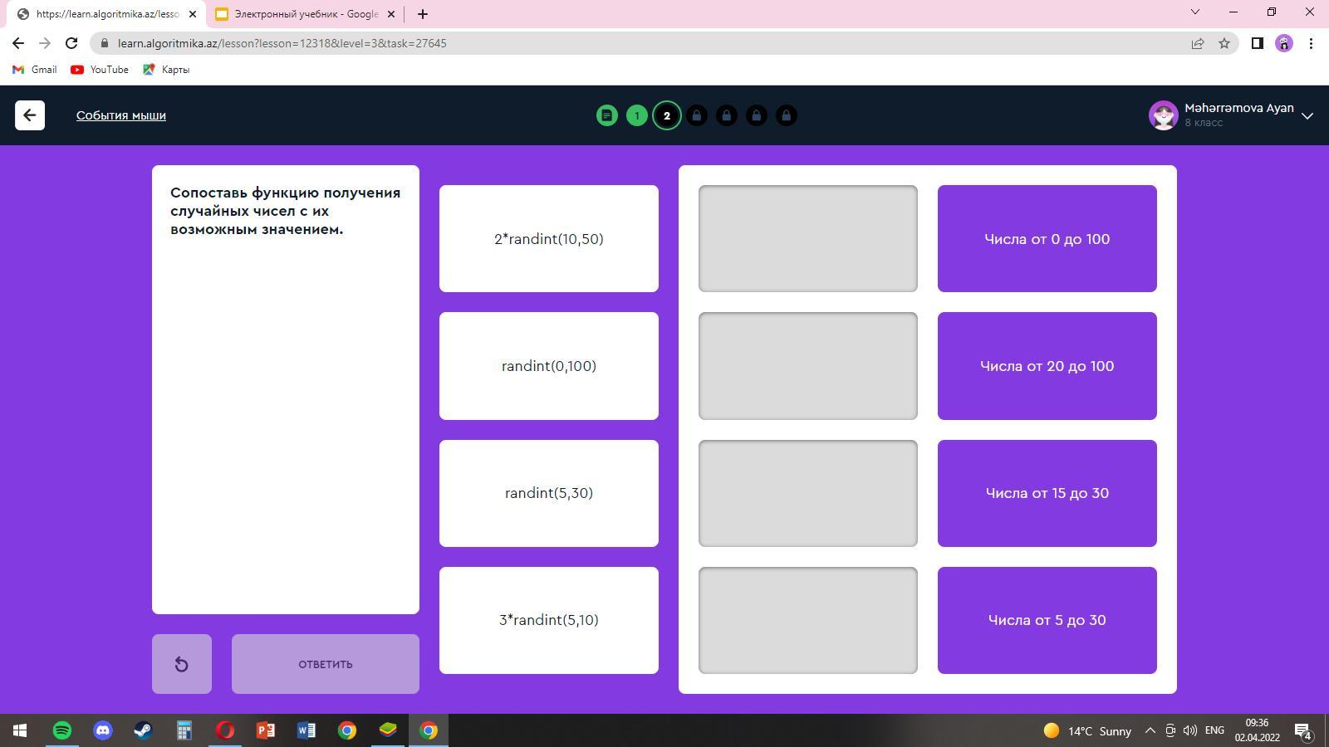
Task: Open the theory step icon in lesson progress
Action: coord(607,115)
